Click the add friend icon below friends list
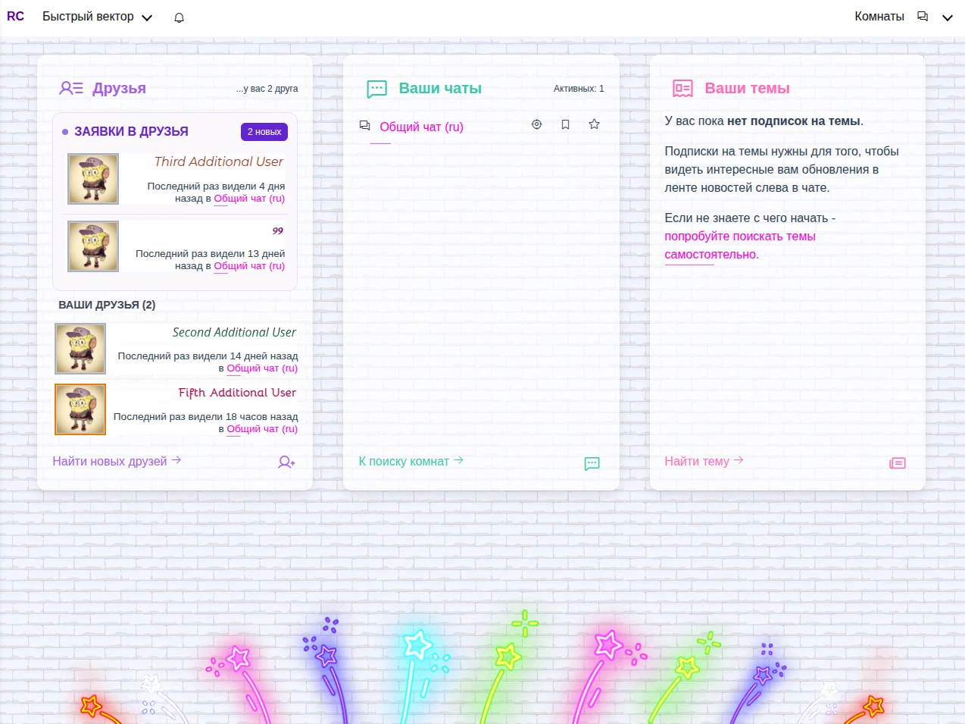The width and height of the screenshot is (965, 724). 286,462
